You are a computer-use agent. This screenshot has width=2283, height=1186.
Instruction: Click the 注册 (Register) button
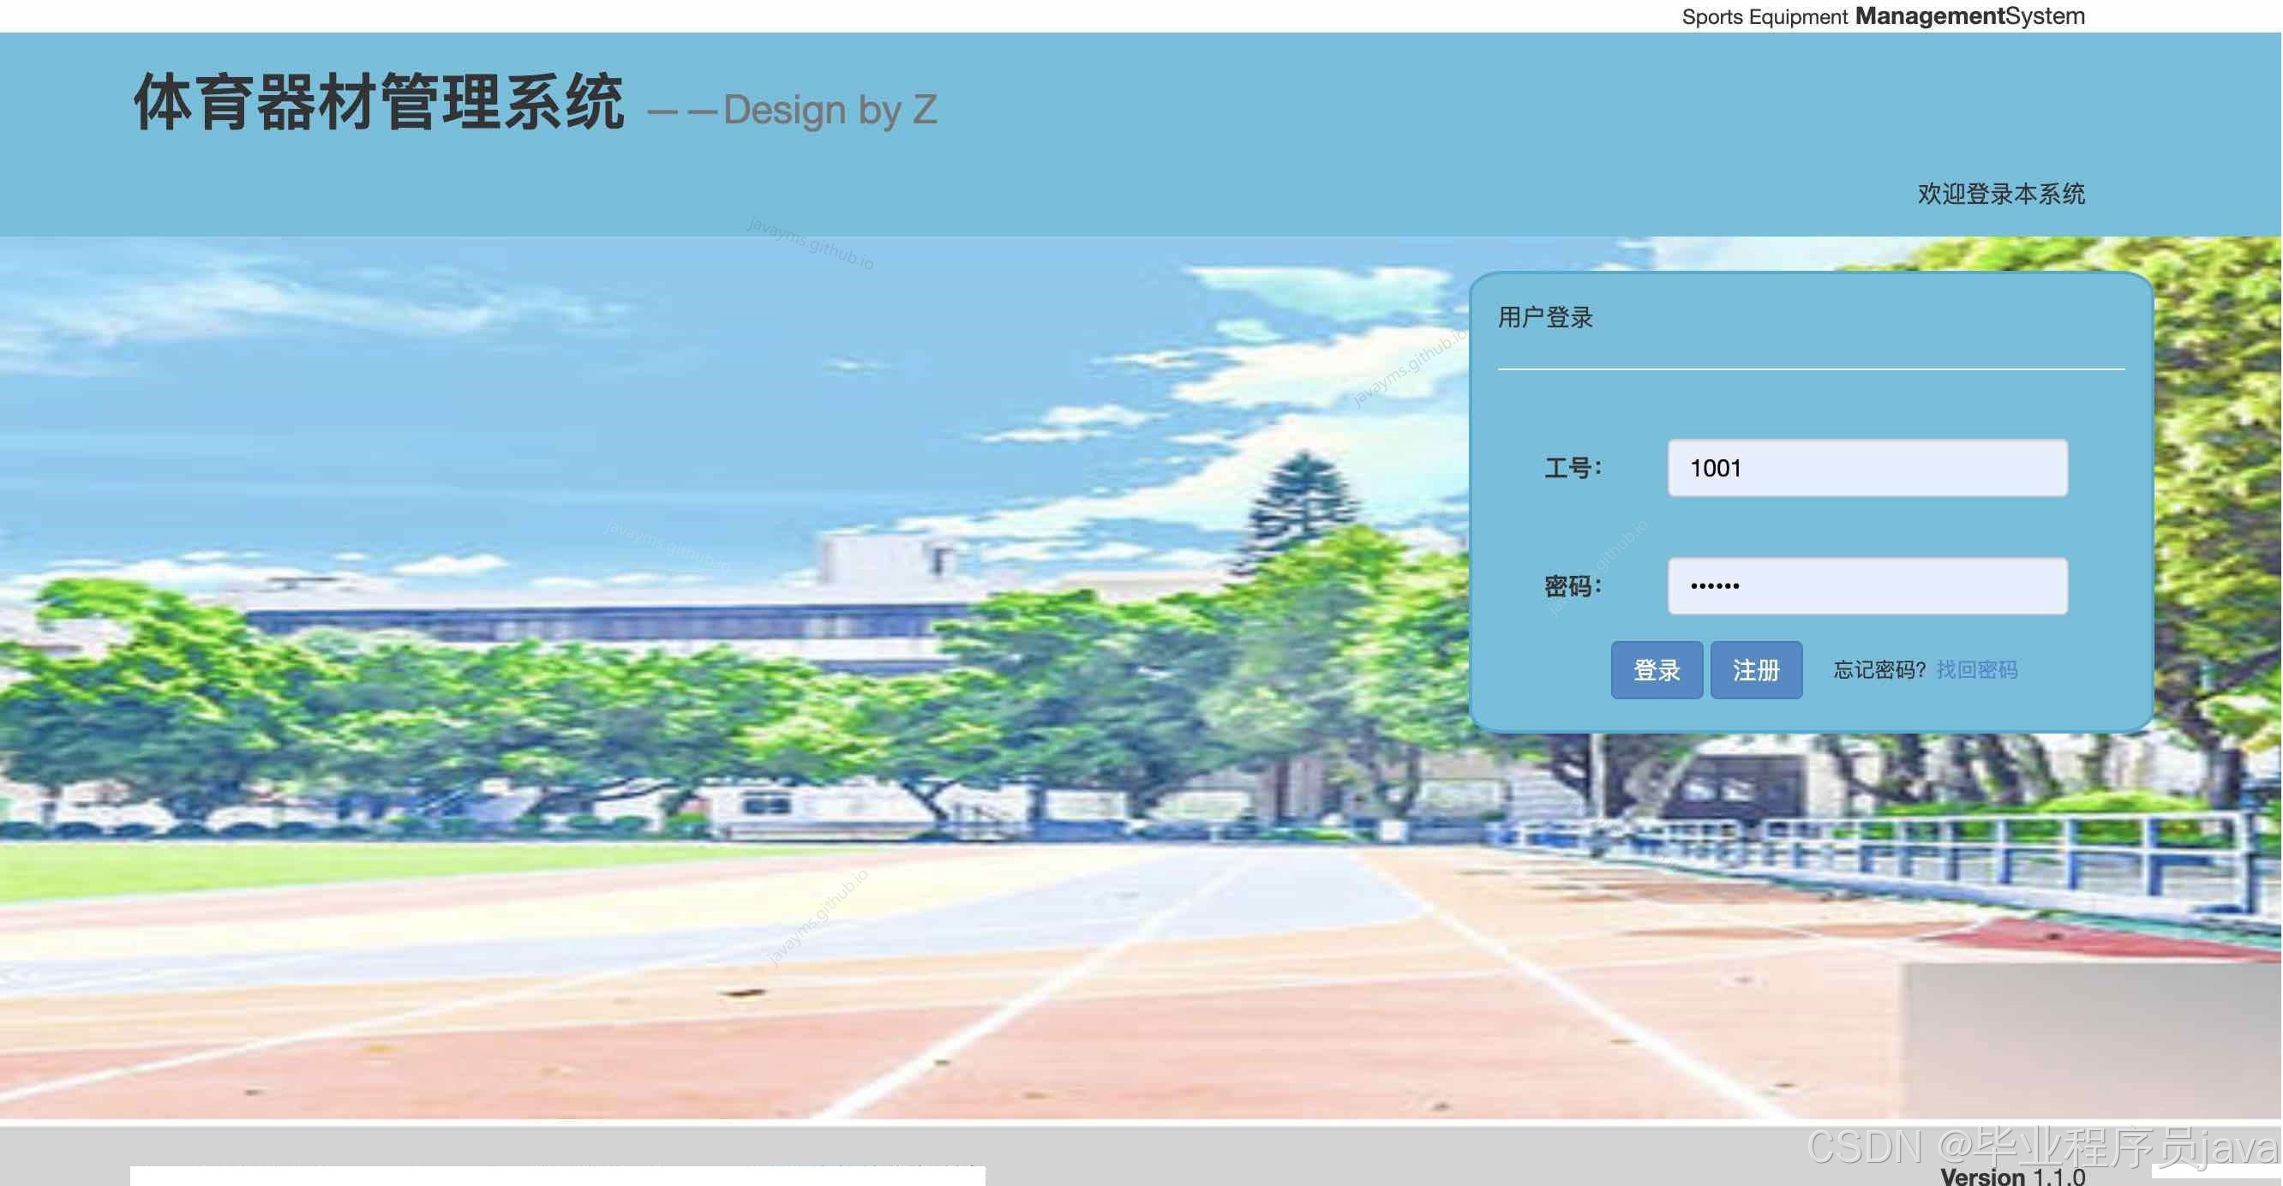tap(1756, 671)
